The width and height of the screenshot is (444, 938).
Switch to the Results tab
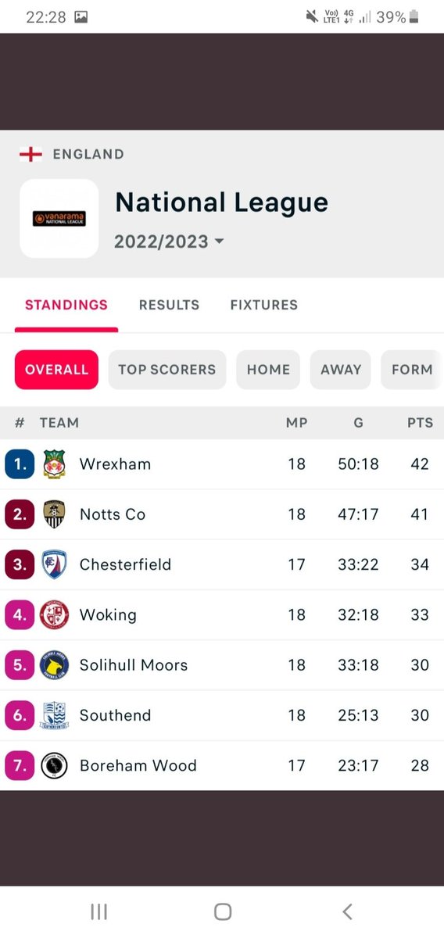pos(169,305)
